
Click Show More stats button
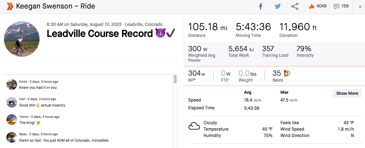click(347, 93)
